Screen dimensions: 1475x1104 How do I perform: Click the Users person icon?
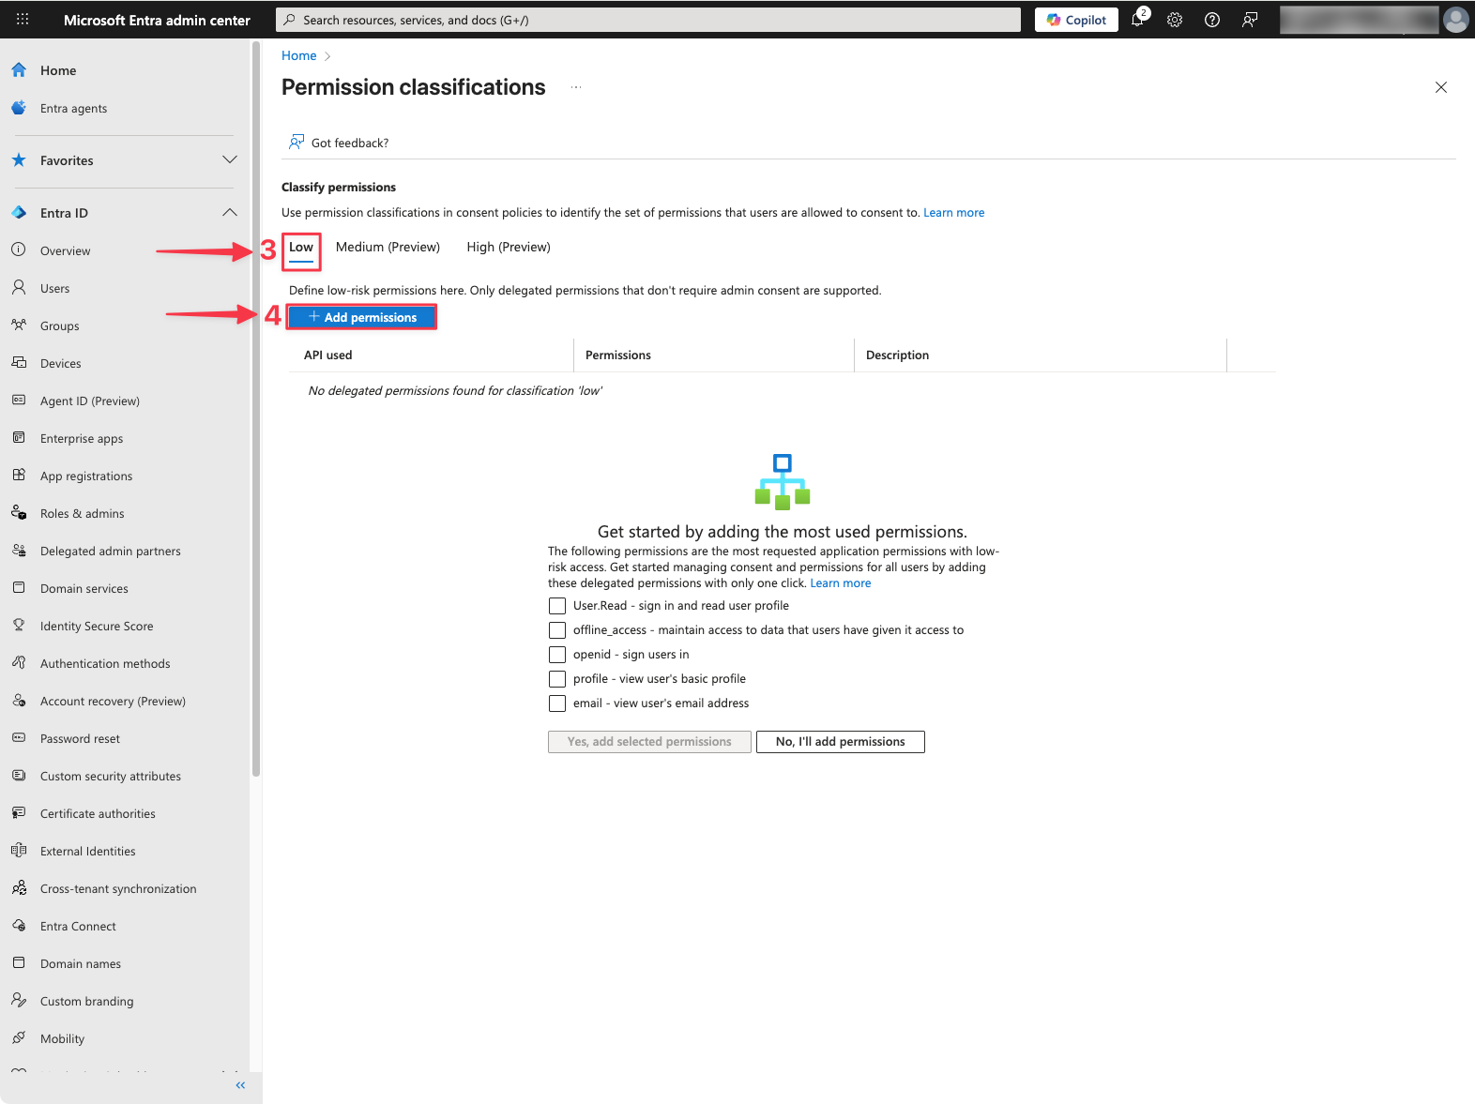[19, 287]
